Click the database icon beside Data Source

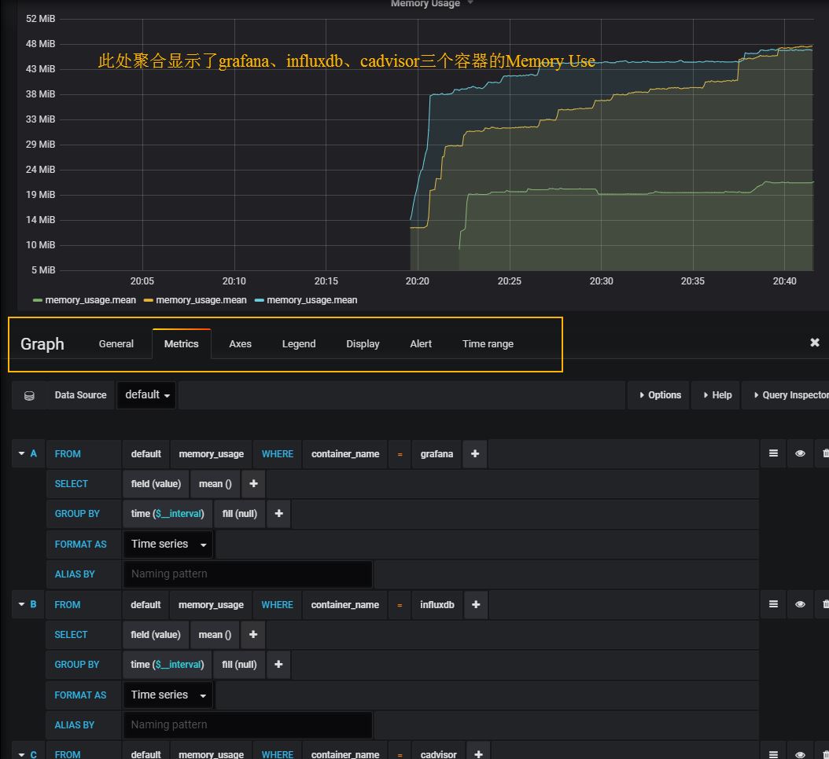pyautogui.click(x=28, y=394)
